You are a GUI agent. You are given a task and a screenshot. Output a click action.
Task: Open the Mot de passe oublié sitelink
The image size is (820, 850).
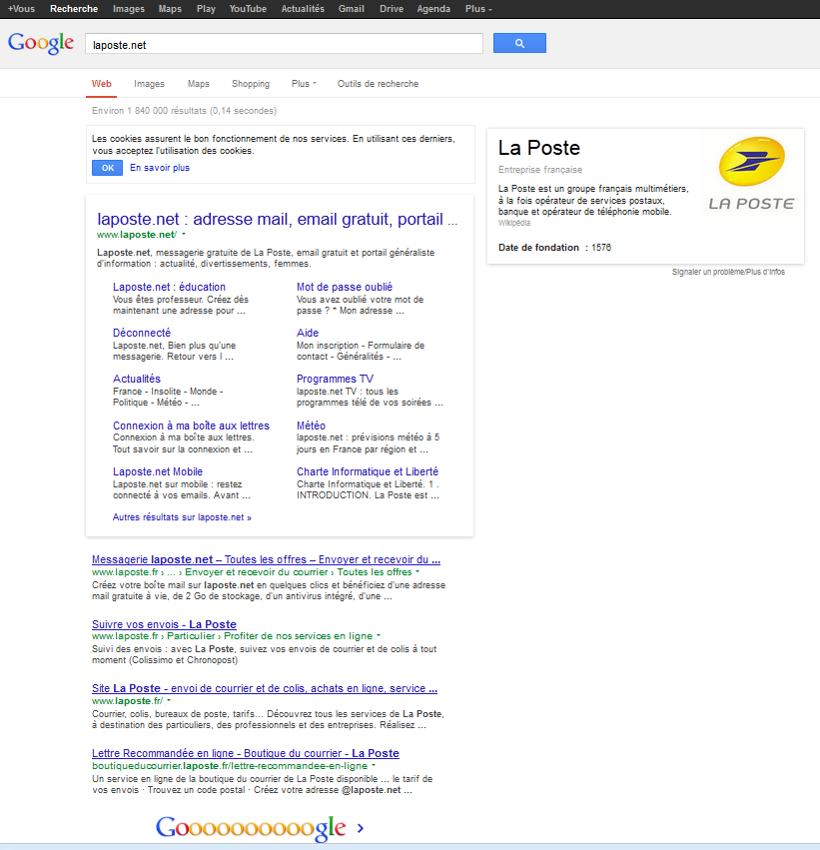(345, 287)
